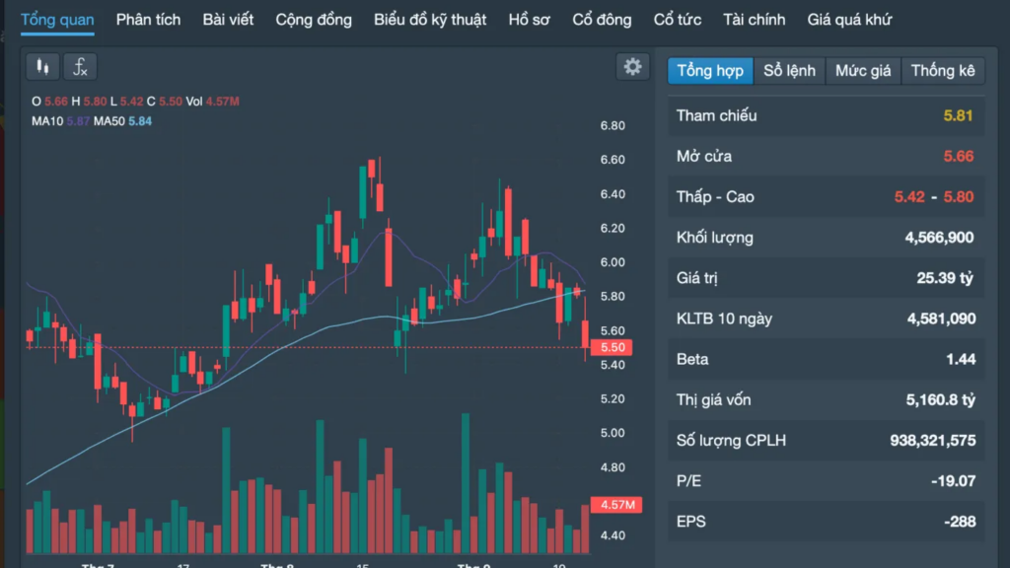The image size is (1010, 568).
Task: Open the Thống kê statistics panel
Action: point(942,71)
